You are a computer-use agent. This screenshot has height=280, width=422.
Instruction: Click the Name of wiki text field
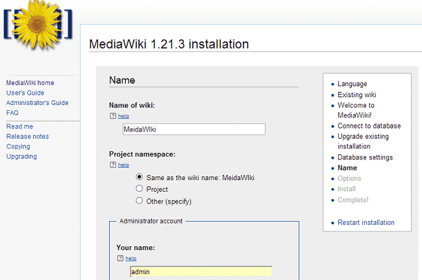[x=193, y=129]
